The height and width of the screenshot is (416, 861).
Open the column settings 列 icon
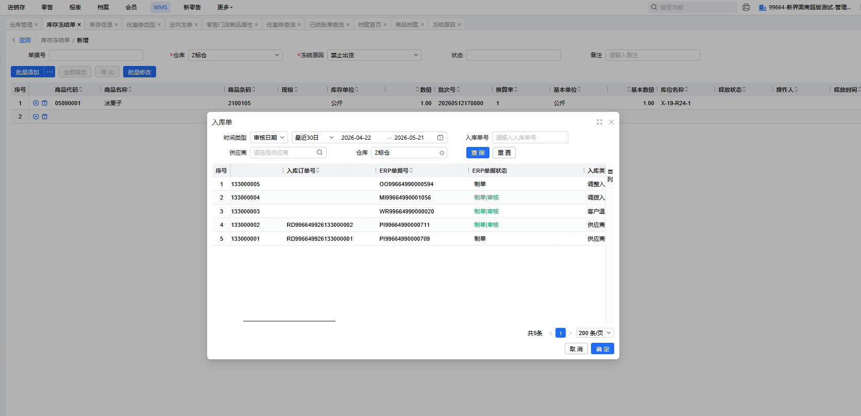click(610, 175)
